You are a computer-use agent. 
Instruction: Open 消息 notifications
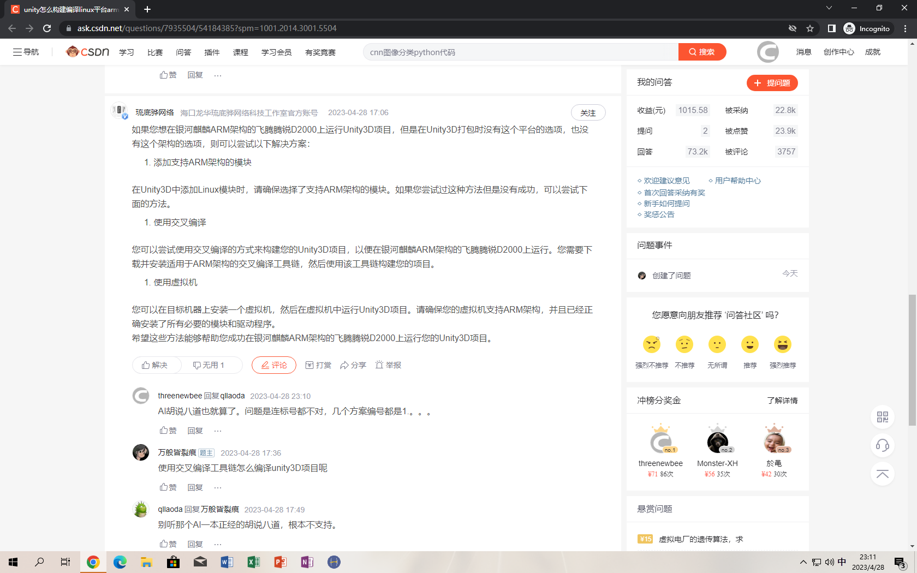(x=803, y=52)
